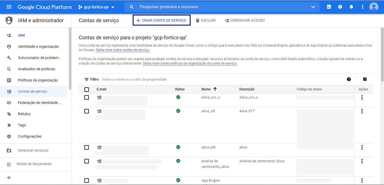This screenshot has height=185, width=384.
Task: Open notifications bell
Action: pyautogui.click(x=351, y=7)
